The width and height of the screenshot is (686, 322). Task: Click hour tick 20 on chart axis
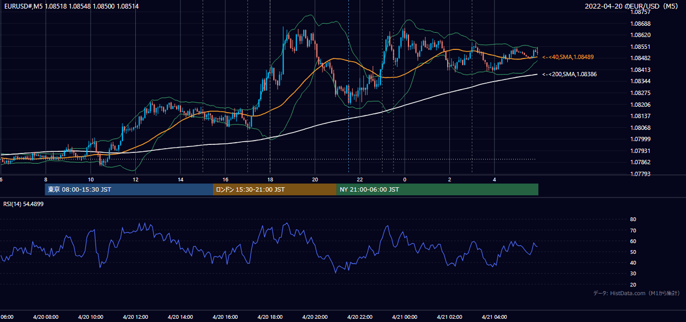click(315, 180)
